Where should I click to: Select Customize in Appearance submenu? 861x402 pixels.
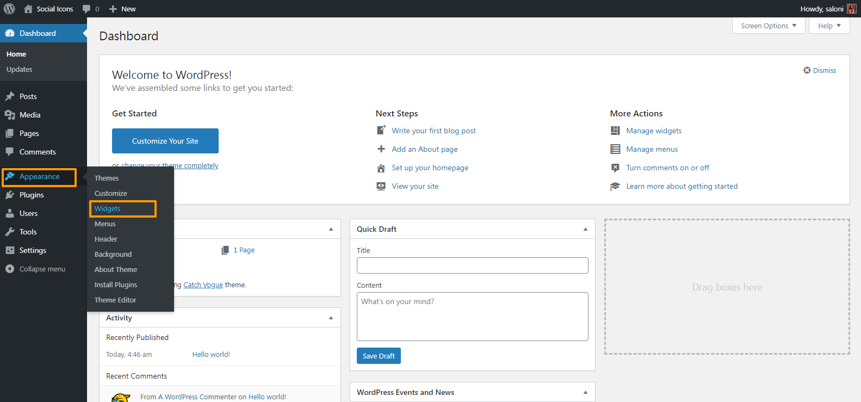pos(111,193)
